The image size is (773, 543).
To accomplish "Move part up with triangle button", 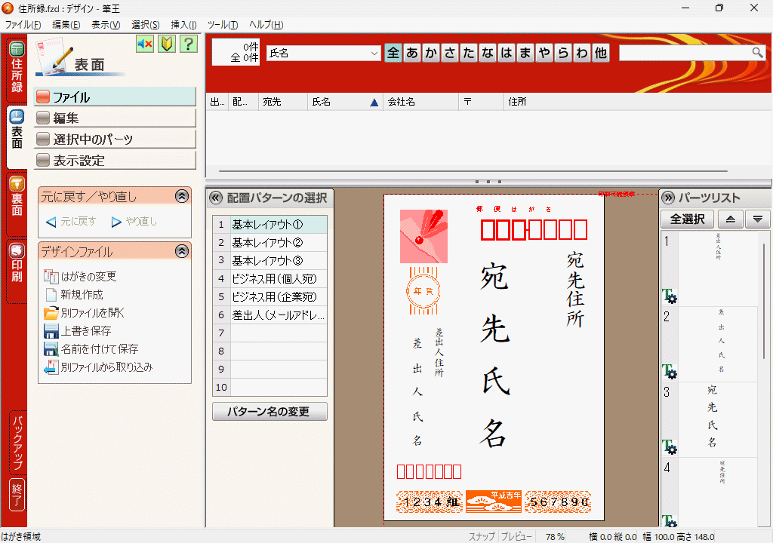I will 730,219.
